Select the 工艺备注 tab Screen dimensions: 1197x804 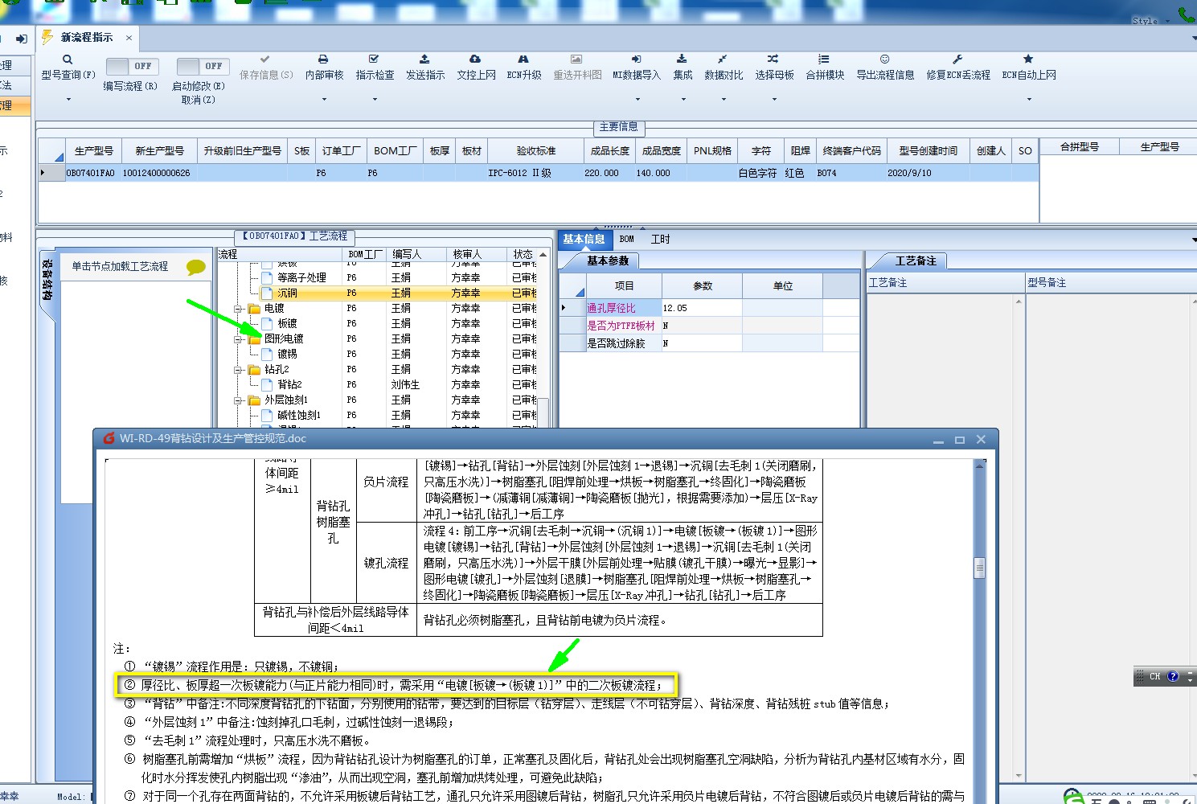[916, 260]
